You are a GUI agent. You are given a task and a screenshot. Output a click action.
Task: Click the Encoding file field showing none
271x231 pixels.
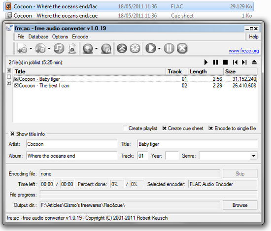click(130, 174)
